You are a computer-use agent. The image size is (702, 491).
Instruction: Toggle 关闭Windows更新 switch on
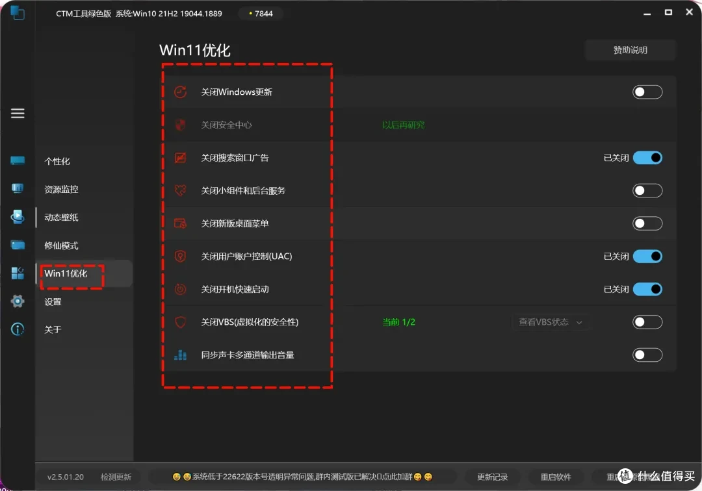click(647, 92)
